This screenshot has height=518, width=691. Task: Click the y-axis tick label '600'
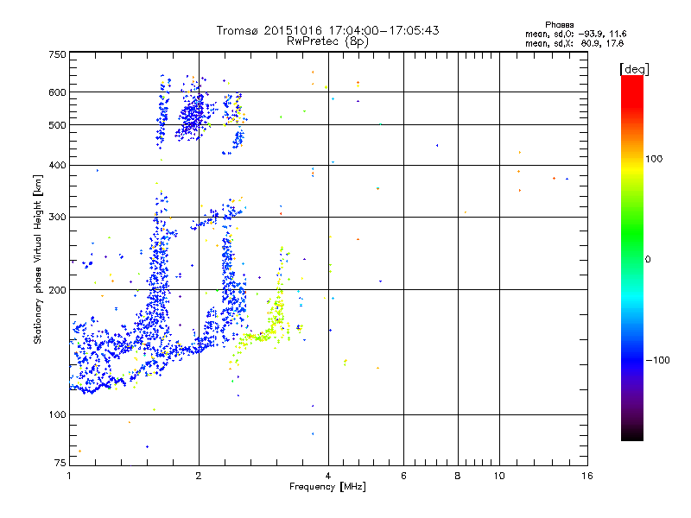click(57, 92)
